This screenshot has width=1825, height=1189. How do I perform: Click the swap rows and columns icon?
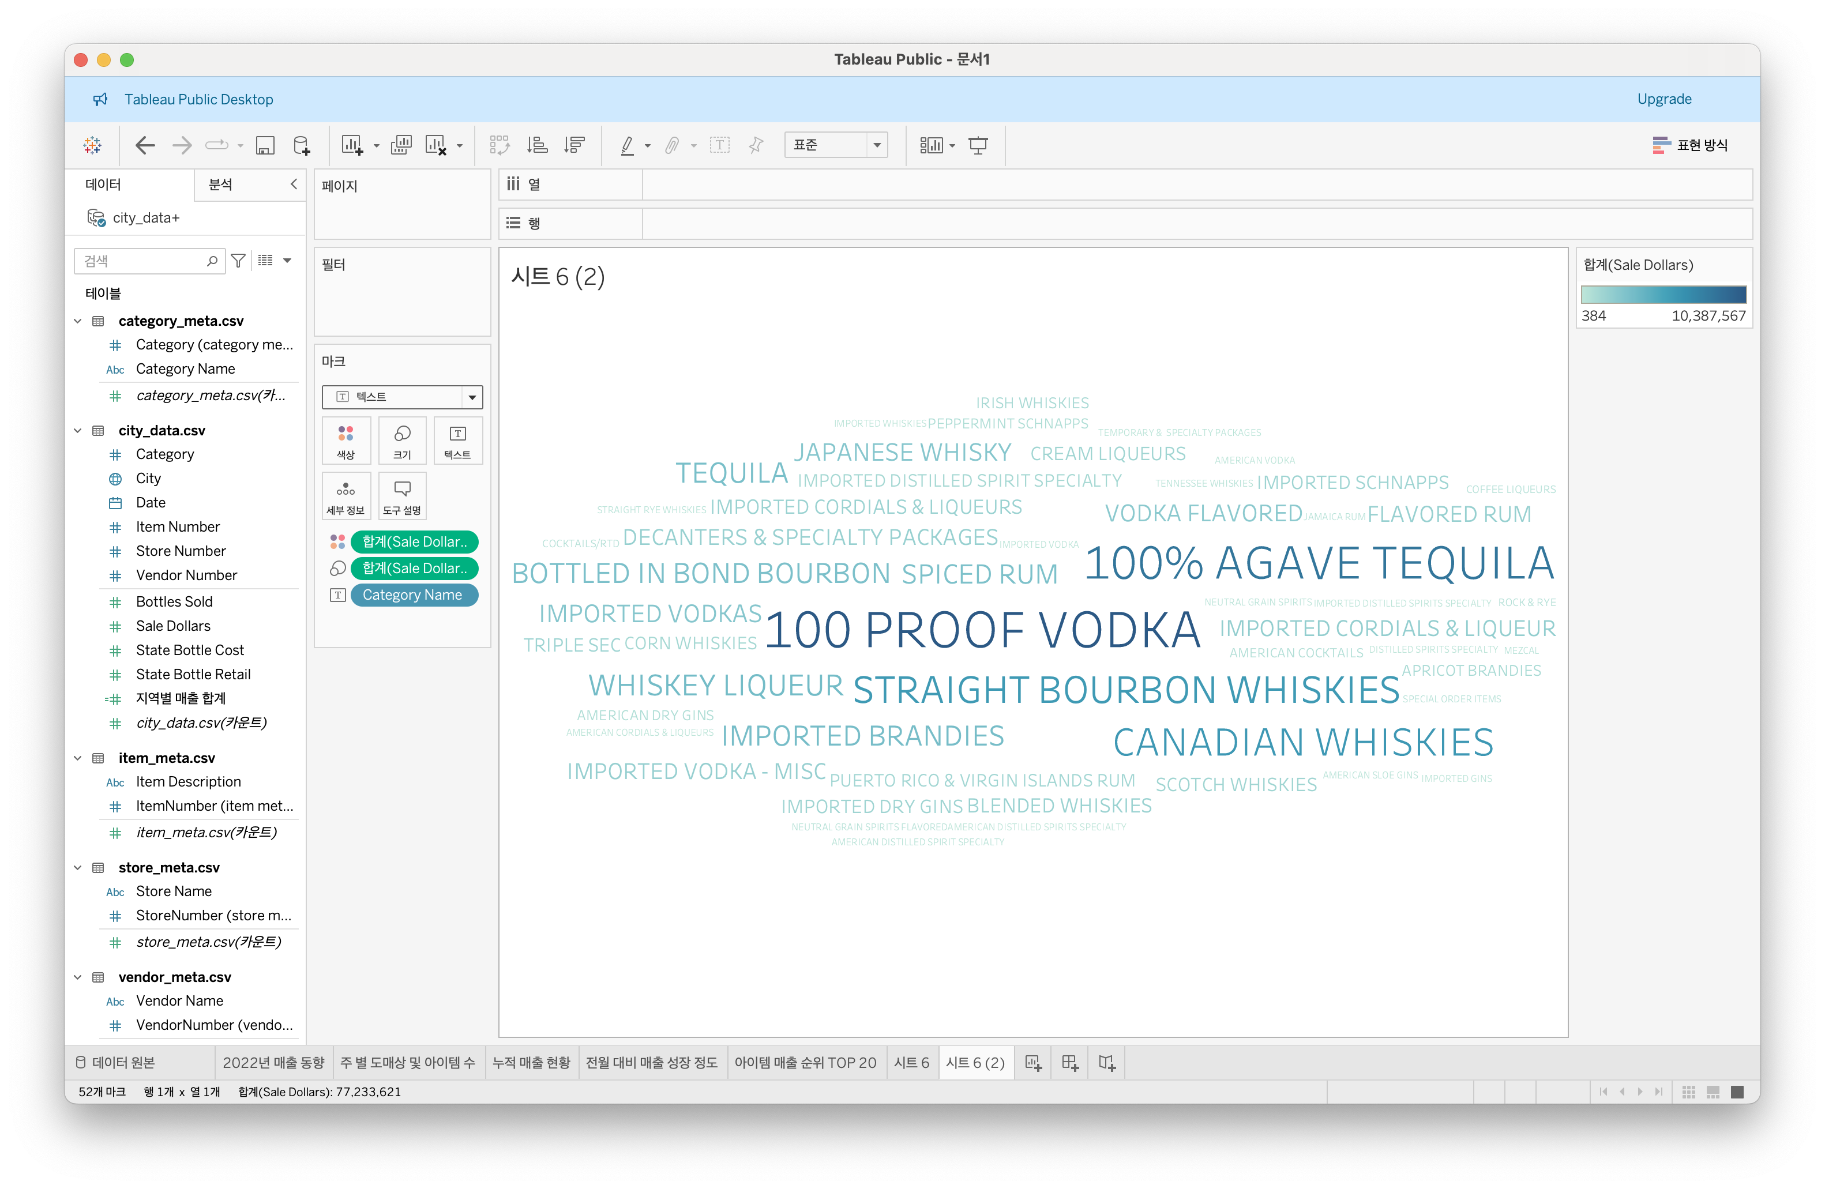(499, 145)
